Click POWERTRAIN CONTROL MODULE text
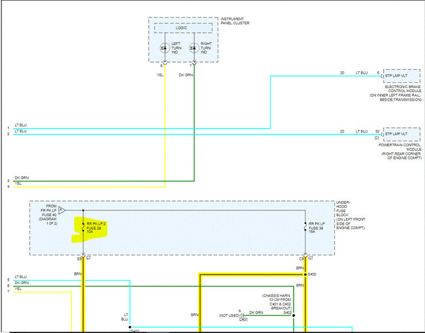The width and height of the screenshot is (425, 333). [400, 151]
